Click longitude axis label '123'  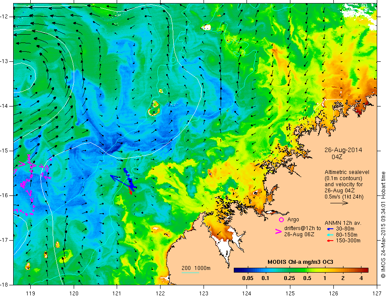click(204, 293)
